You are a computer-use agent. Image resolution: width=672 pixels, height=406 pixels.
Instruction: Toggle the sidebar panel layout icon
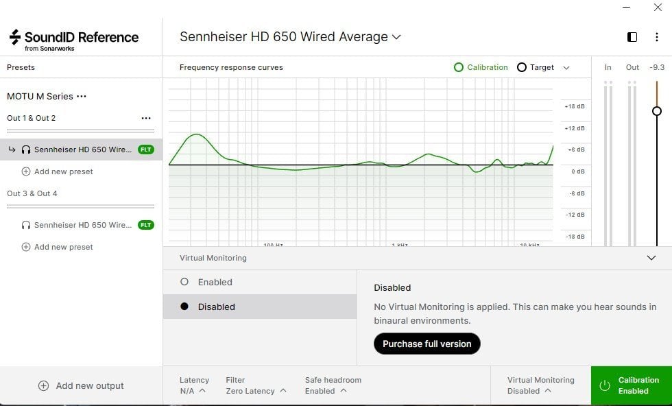pyautogui.click(x=632, y=37)
